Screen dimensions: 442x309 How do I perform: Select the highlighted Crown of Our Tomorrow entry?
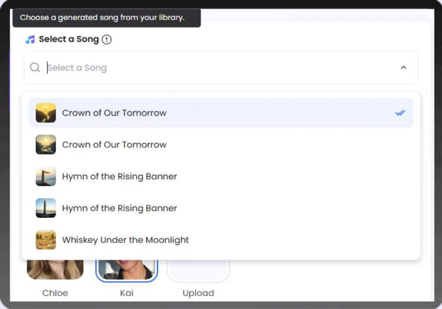click(x=114, y=113)
